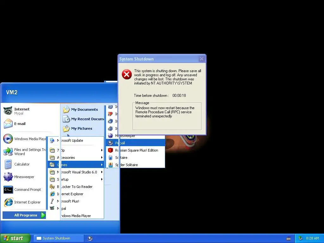The width and height of the screenshot is (324, 243).
Task: Launch Internet Explorer from left pane icon
Action: pyautogui.click(x=8, y=202)
